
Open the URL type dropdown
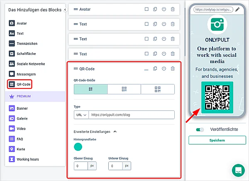click(x=81, y=115)
